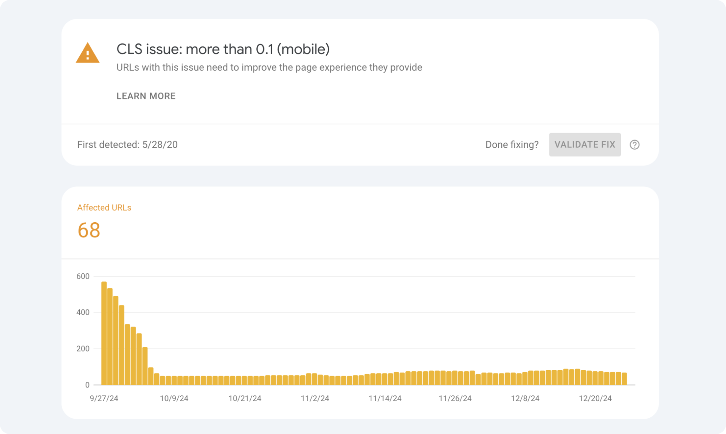Viewport: 726px width, 434px height.
Task: Click the CLS issue title heading
Action: 223,49
